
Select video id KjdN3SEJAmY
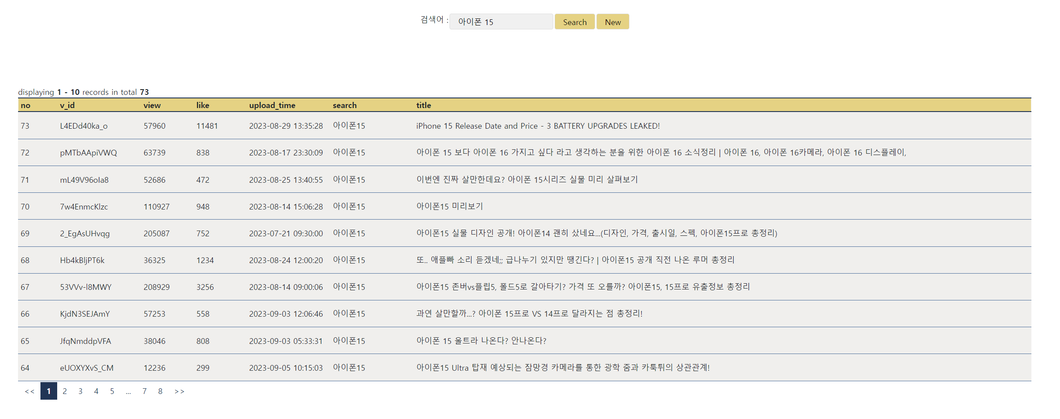coord(85,314)
